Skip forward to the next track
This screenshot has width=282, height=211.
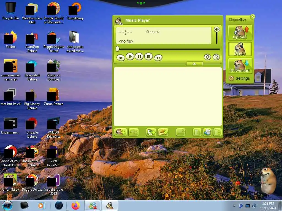point(158,58)
